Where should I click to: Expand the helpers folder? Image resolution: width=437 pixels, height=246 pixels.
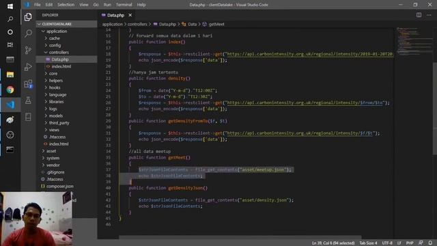coord(67,81)
